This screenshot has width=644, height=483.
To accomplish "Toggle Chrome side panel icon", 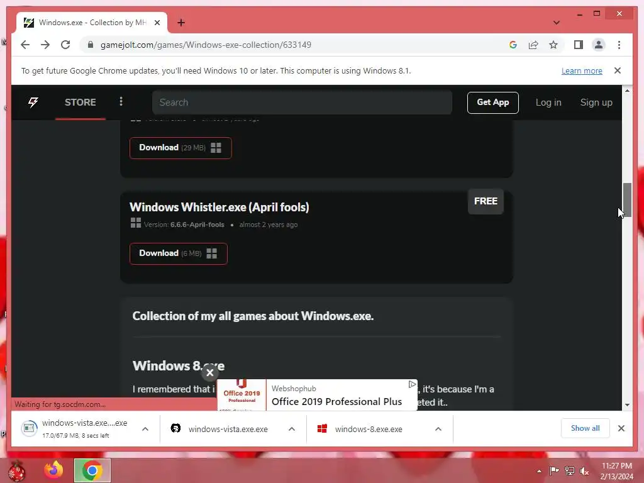I will (579, 45).
